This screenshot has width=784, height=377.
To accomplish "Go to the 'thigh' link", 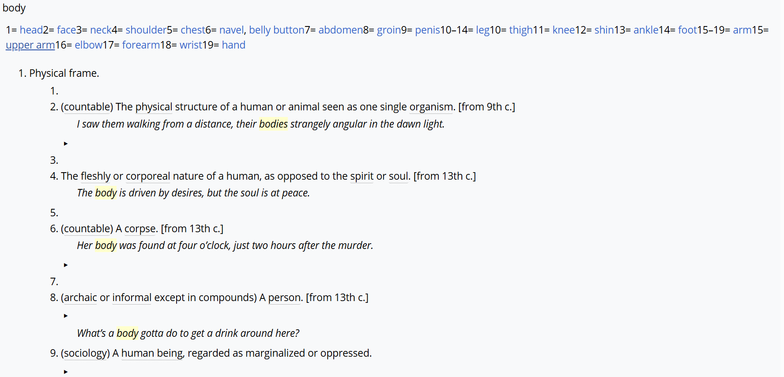I will 520,30.
